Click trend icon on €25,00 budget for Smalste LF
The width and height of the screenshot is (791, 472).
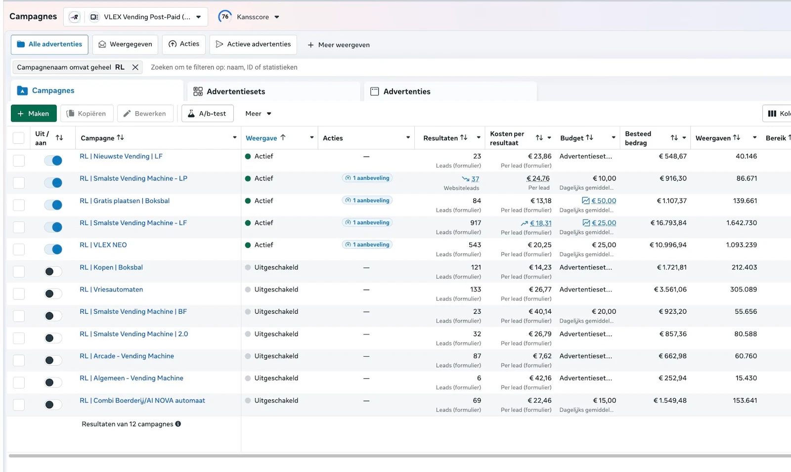tap(586, 223)
